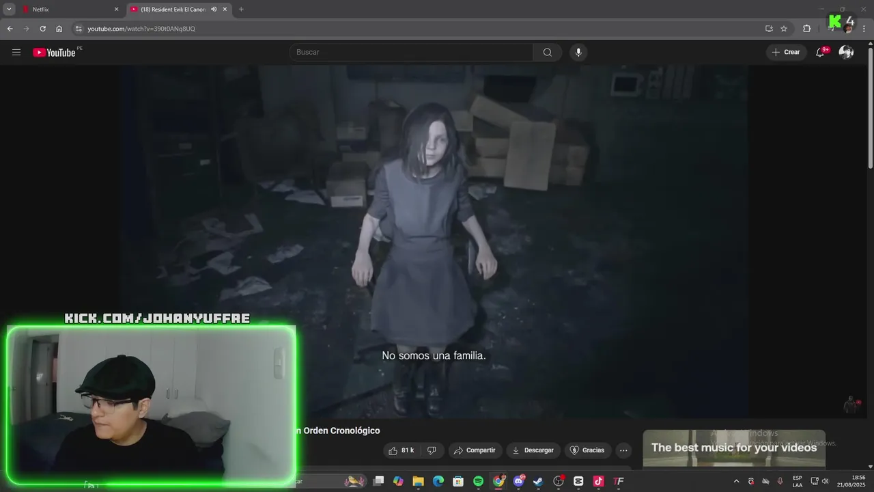Open more actions three-dot menu

(623, 450)
